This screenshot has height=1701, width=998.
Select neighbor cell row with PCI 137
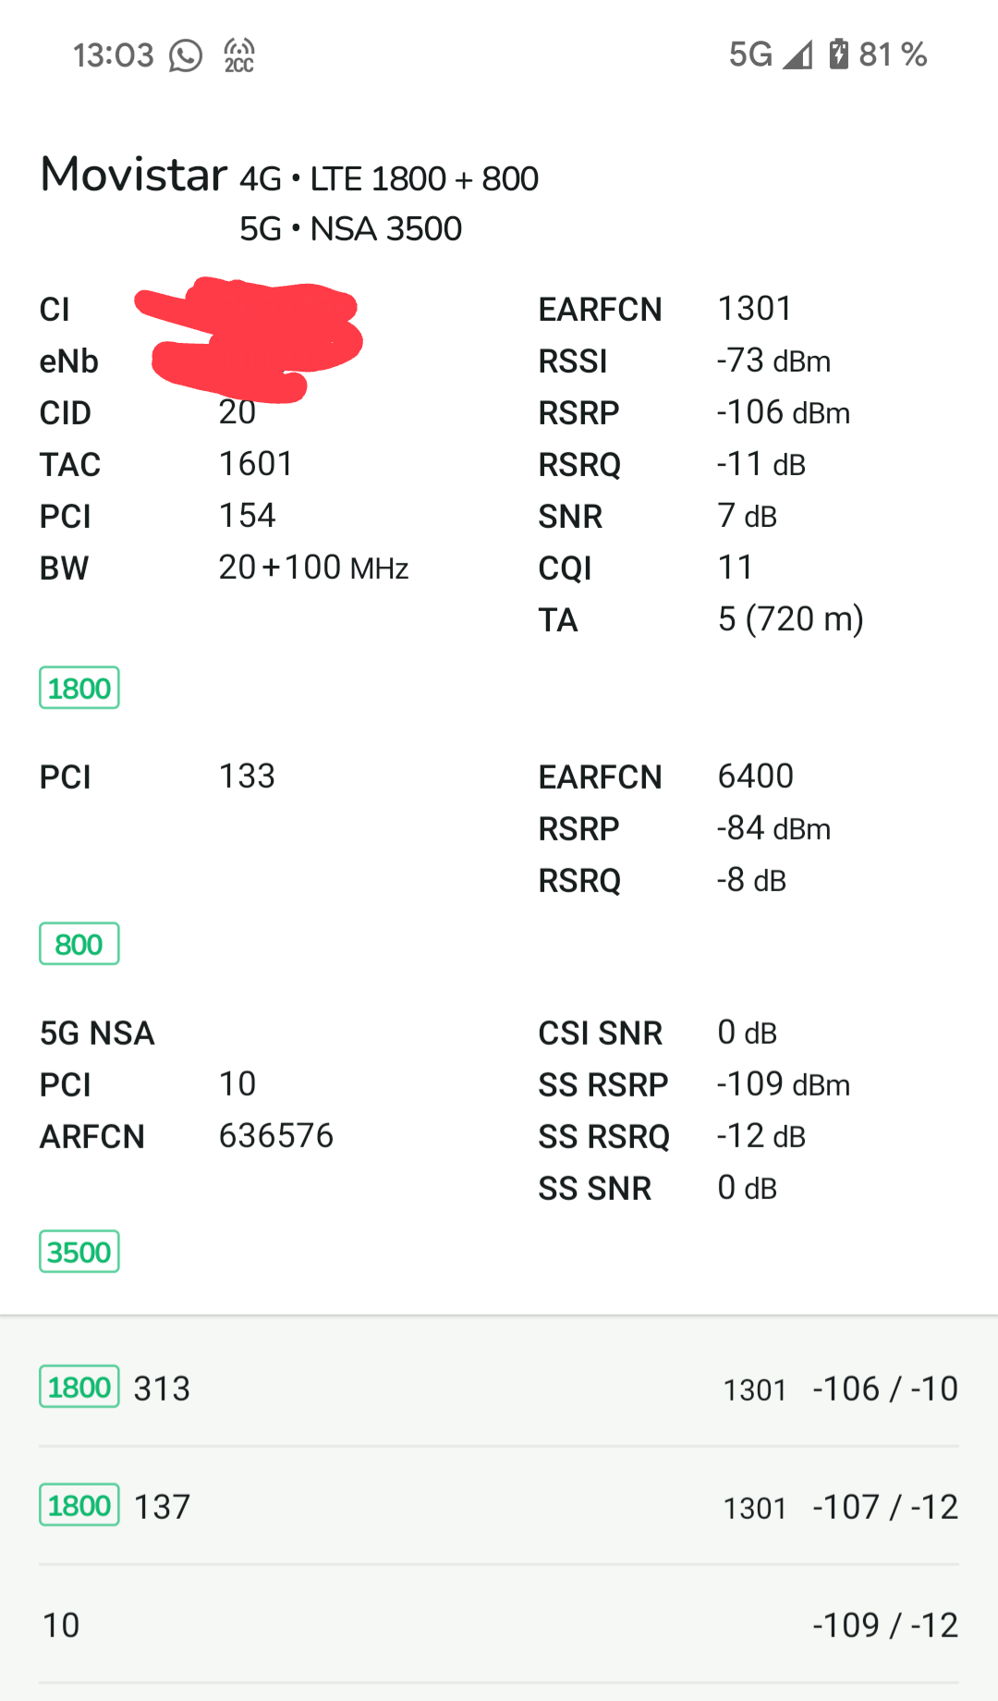pyautogui.click(x=499, y=1506)
